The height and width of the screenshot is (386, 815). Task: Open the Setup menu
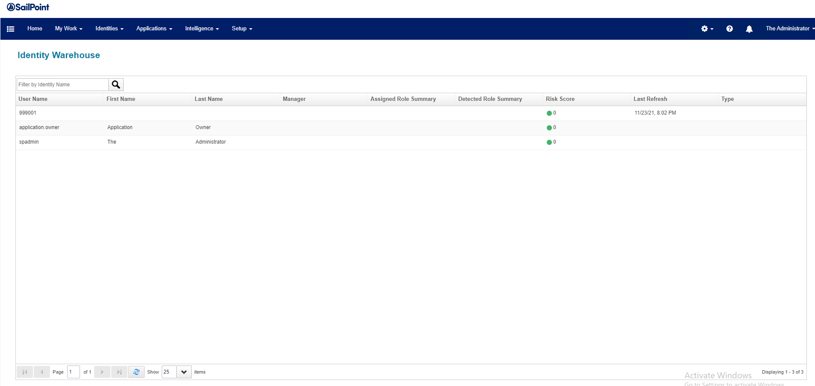(x=242, y=29)
